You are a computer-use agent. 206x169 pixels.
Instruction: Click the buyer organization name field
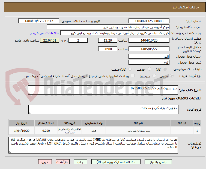click(108, 27)
